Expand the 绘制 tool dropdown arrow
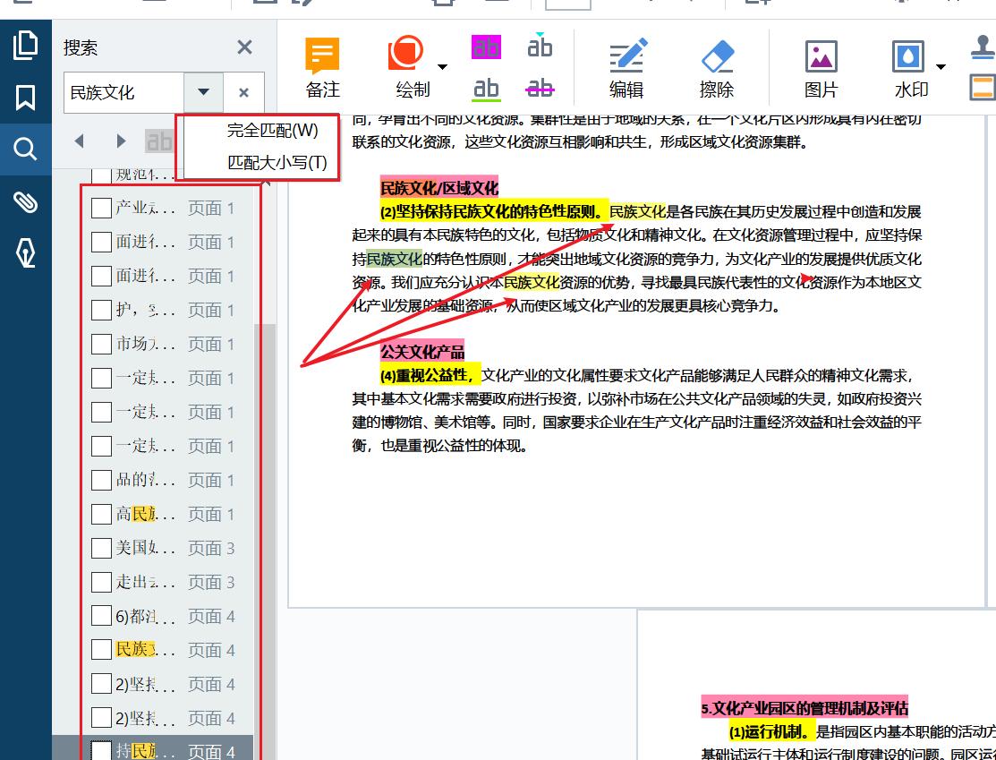 pos(443,67)
